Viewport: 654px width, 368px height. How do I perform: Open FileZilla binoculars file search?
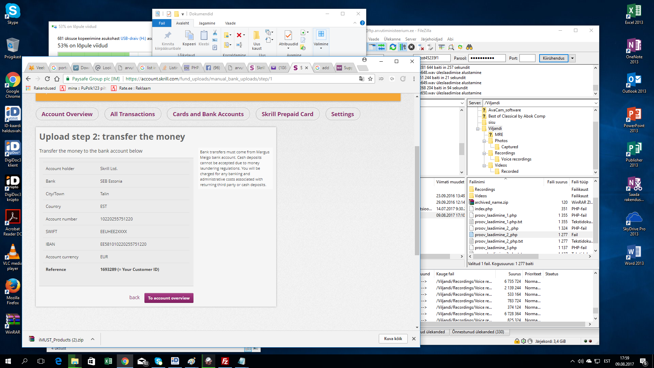coord(469,47)
